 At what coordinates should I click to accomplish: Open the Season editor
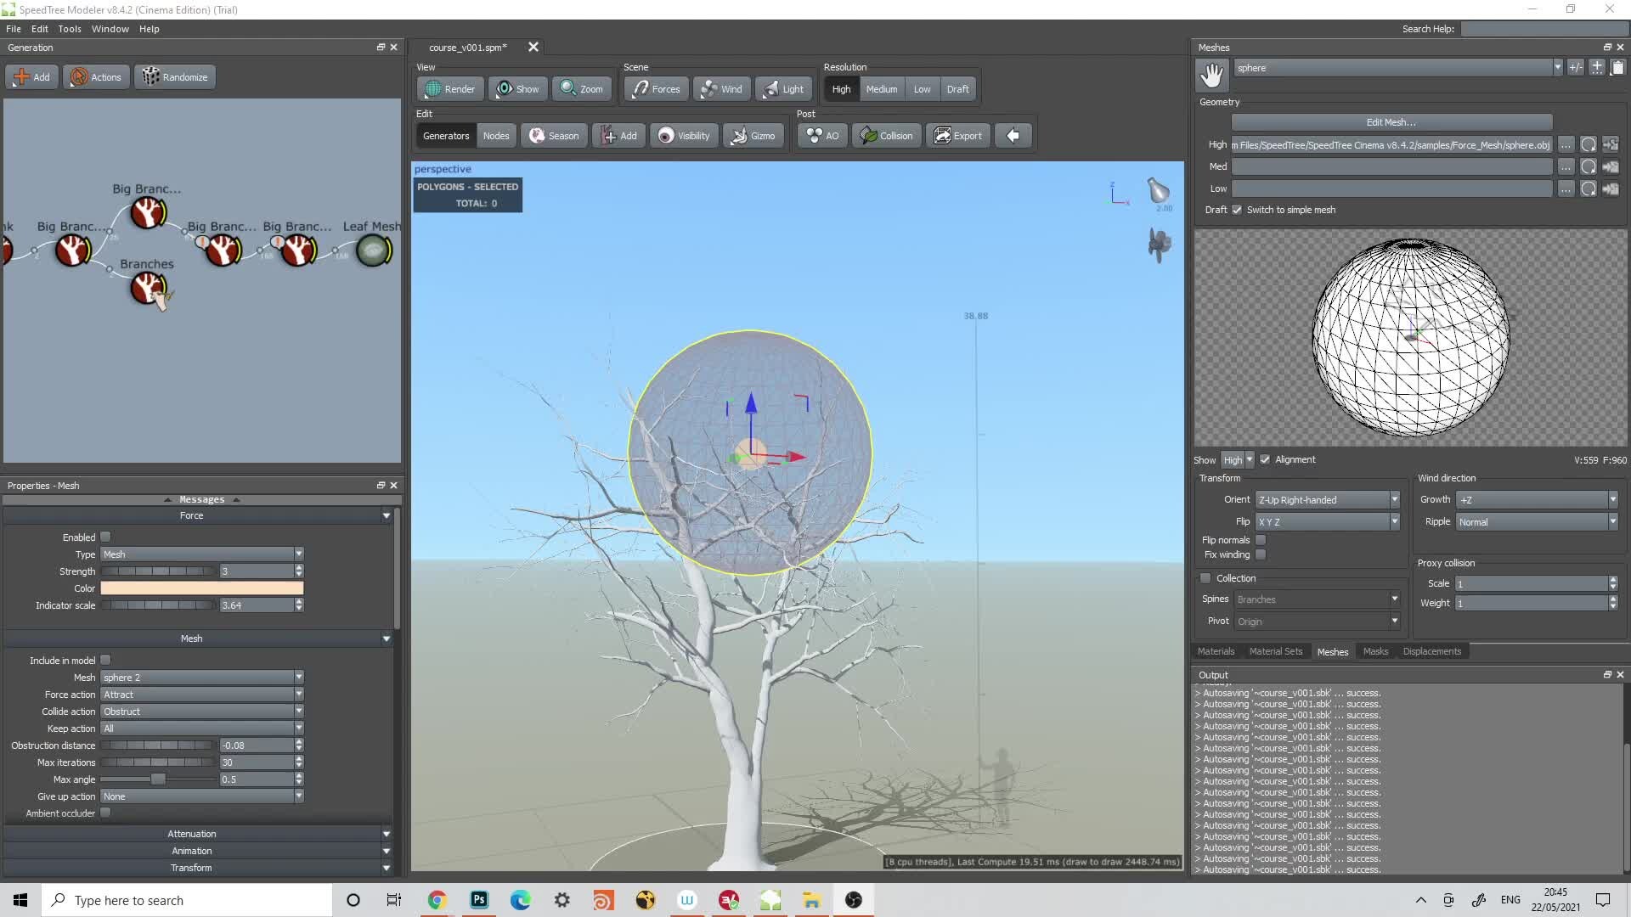coord(554,135)
